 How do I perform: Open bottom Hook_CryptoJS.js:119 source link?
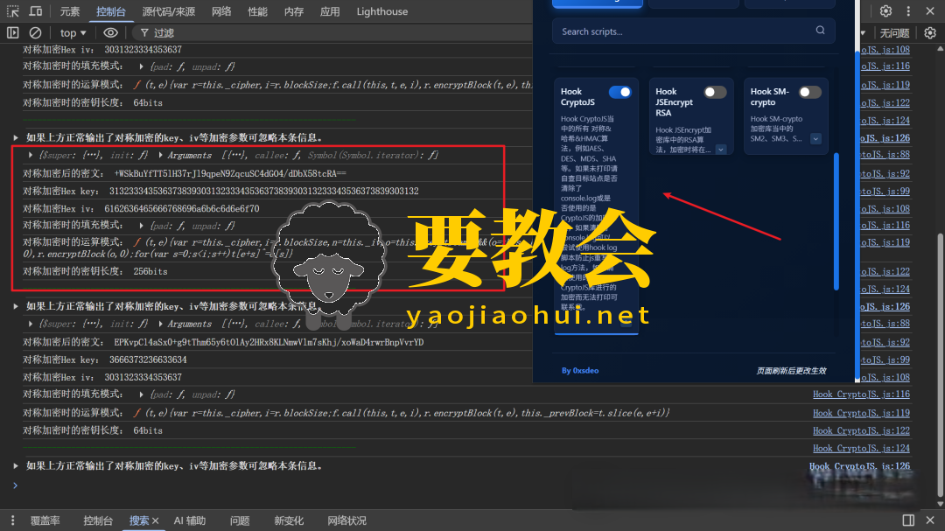pos(861,414)
